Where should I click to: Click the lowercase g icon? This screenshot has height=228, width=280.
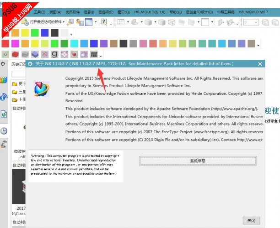pos(54,54)
